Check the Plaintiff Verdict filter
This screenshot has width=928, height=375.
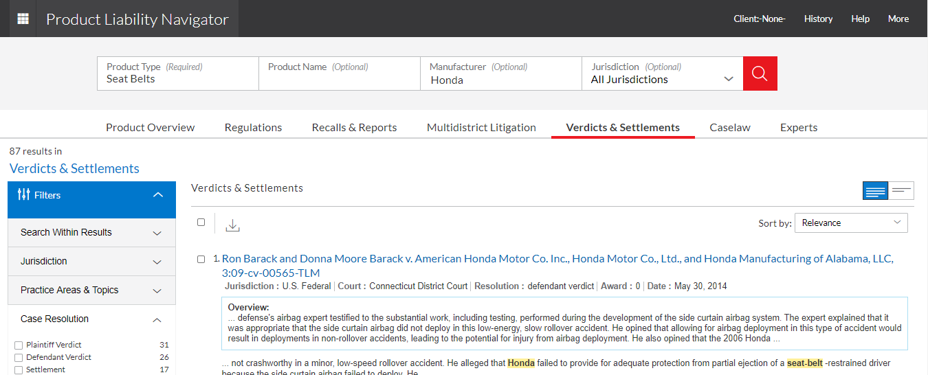coord(19,345)
